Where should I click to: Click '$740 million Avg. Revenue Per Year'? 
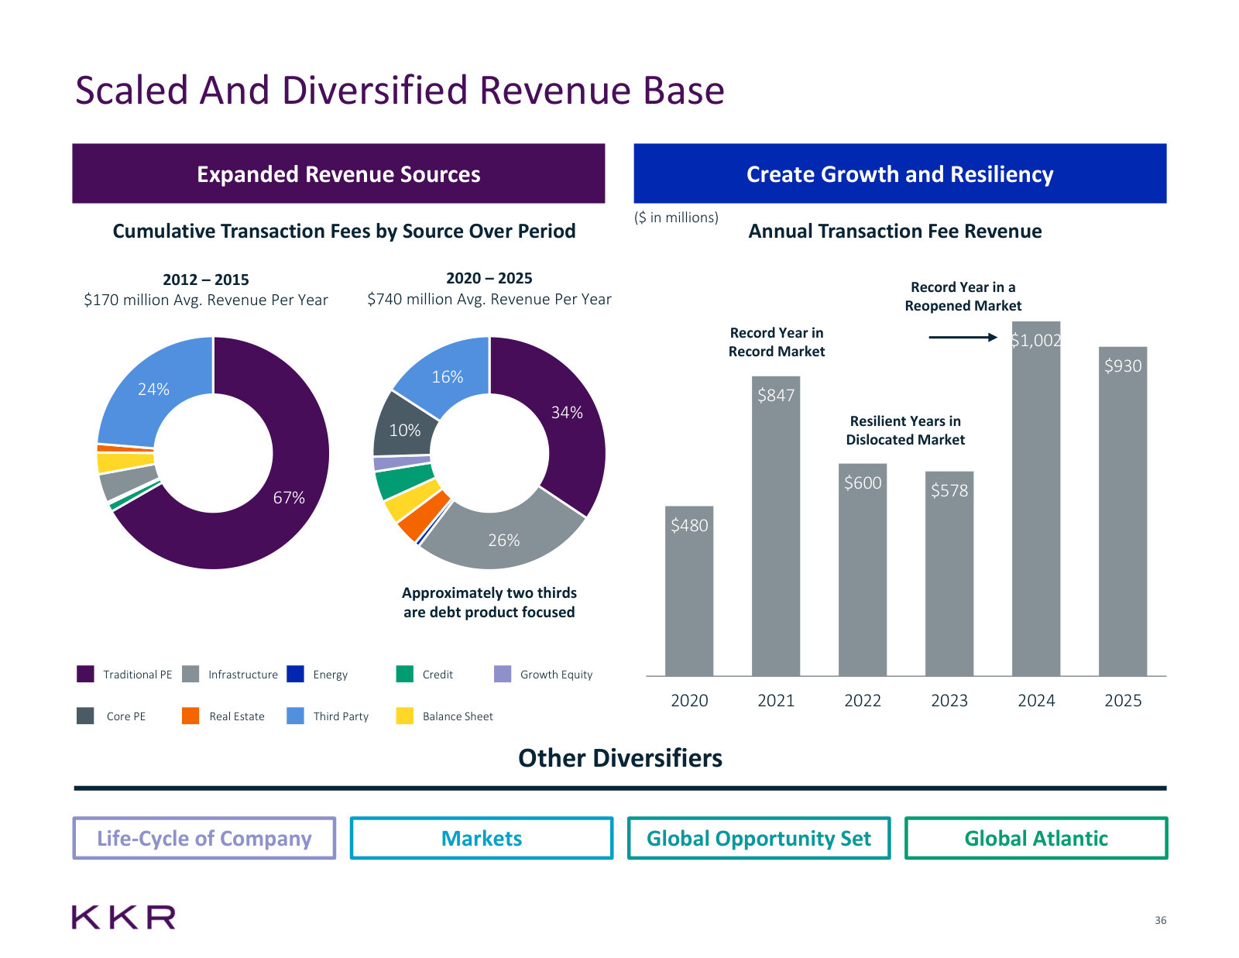click(489, 299)
